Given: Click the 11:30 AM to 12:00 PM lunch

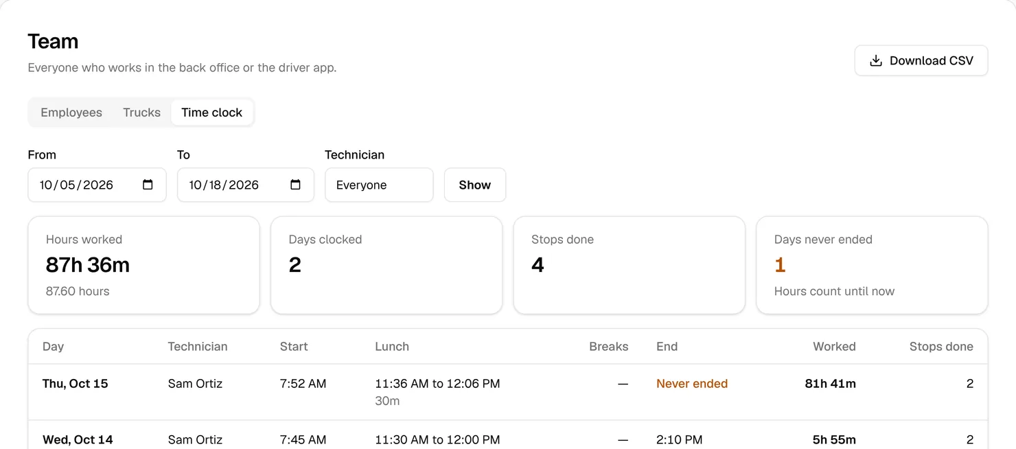Looking at the screenshot, I should point(437,439).
